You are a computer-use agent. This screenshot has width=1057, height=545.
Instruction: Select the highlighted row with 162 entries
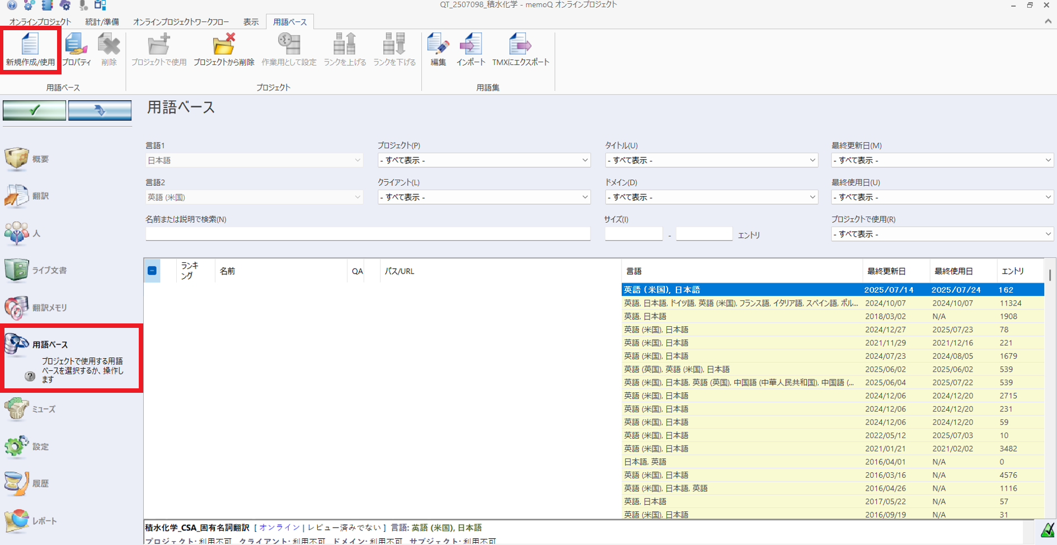[833, 289]
